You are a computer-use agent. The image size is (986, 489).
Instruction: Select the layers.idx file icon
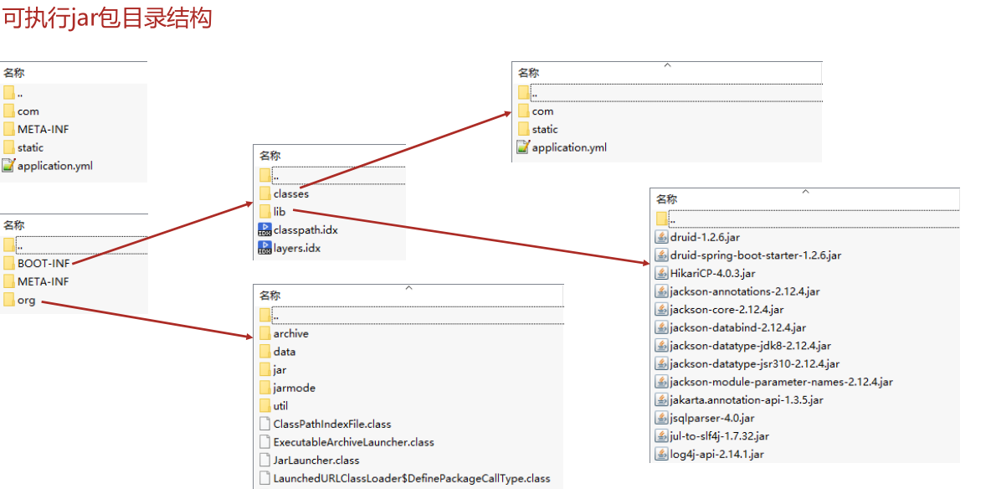pos(264,249)
